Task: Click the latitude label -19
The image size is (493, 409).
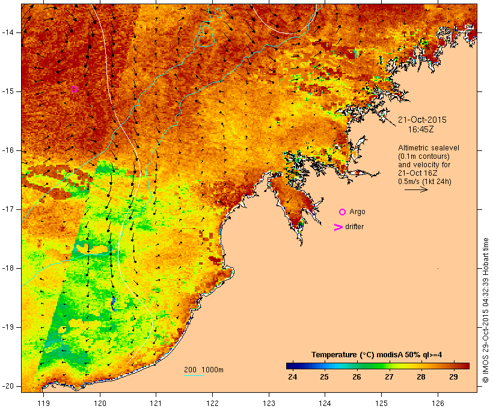Action: click(x=7, y=327)
